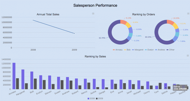This screenshot has height=101, width=190.
Task: Toggle the Bob series in pie legend
Action: pos(127,50)
